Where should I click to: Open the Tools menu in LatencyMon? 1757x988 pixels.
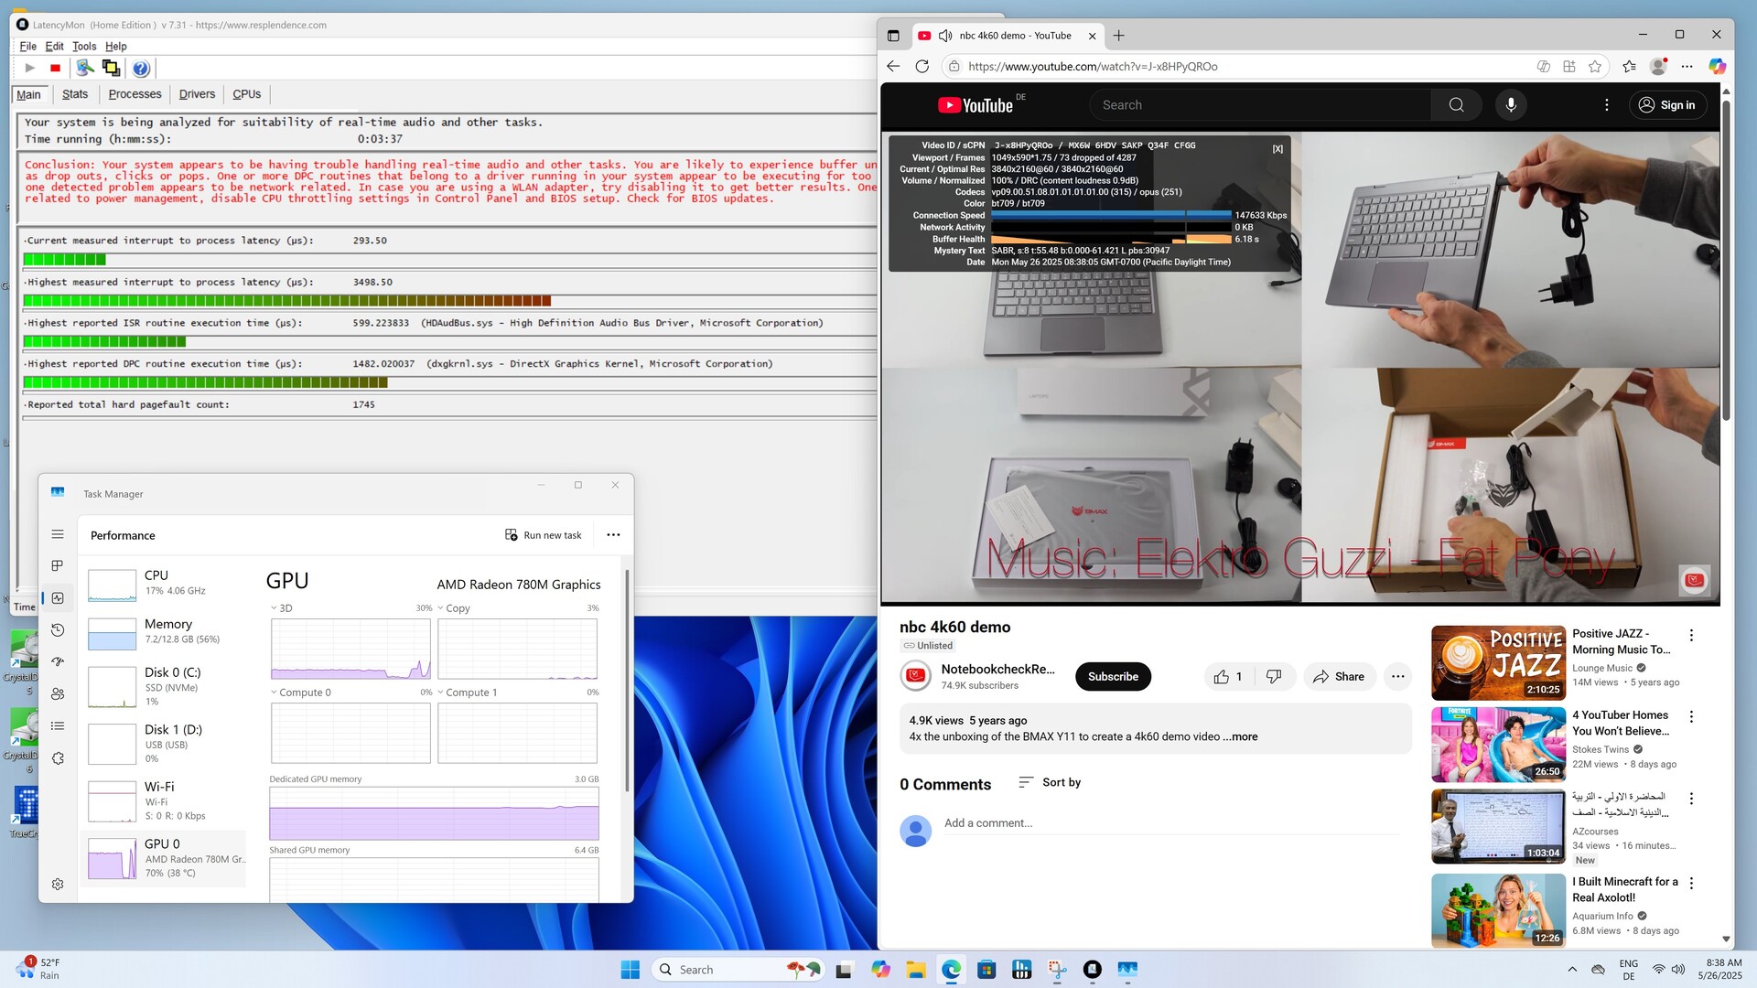(84, 46)
